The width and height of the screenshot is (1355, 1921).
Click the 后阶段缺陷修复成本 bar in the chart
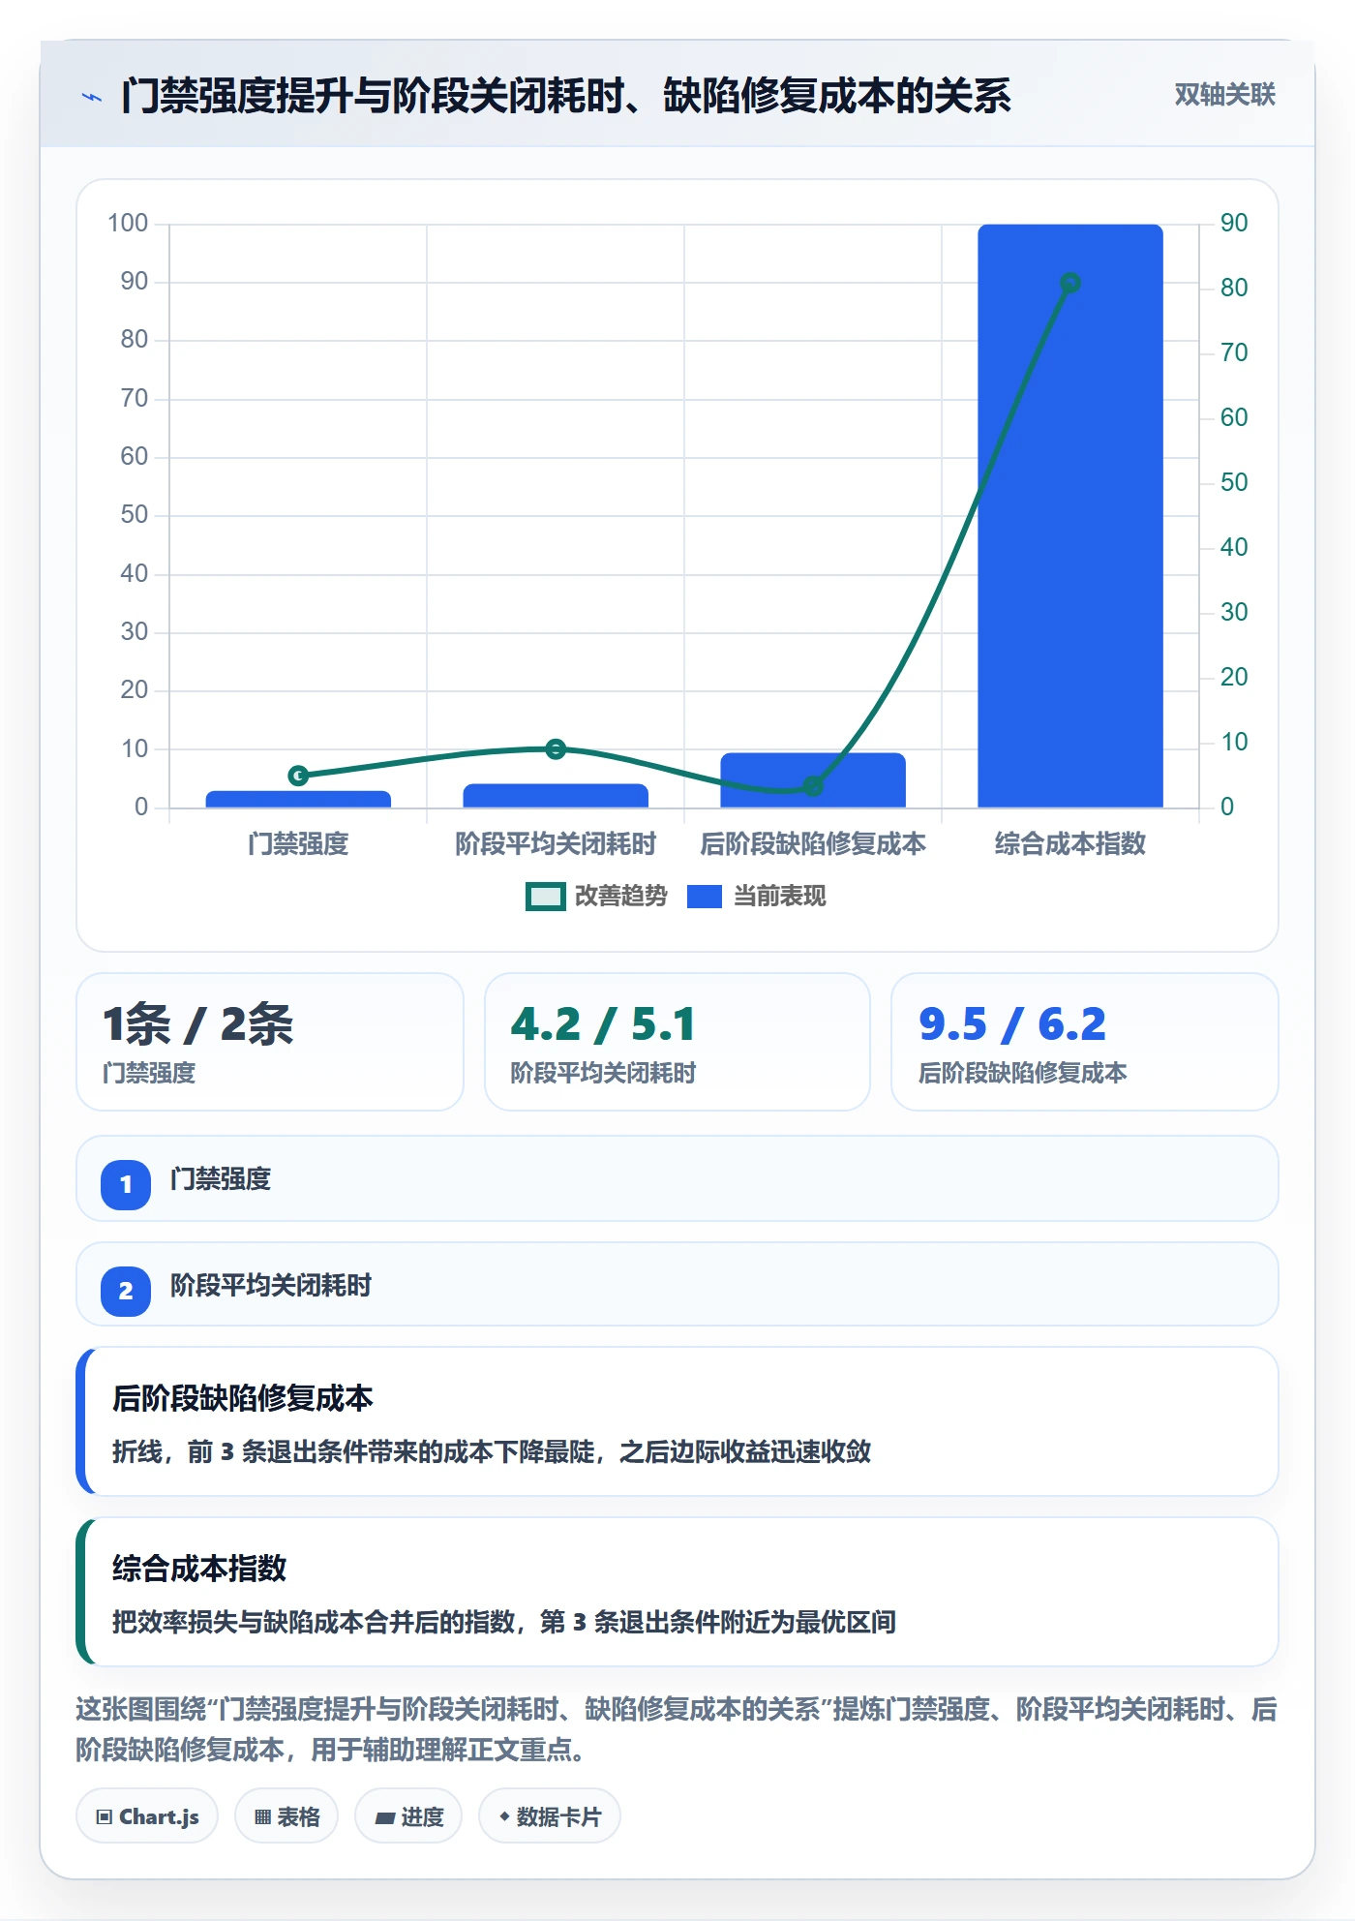[x=813, y=780]
